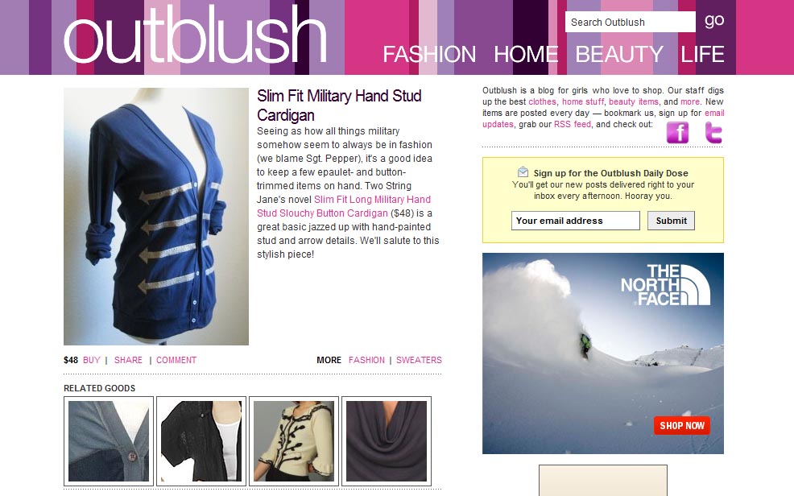The width and height of the screenshot is (794, 496).
Task: Open the SWEATERS category link
Action: [x=419, y=360]
